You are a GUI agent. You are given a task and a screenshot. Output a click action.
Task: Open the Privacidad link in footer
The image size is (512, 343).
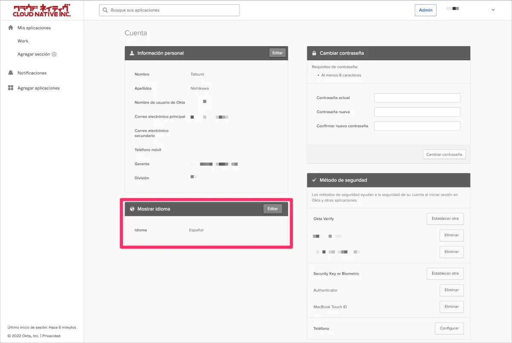(x=51, y=336)
